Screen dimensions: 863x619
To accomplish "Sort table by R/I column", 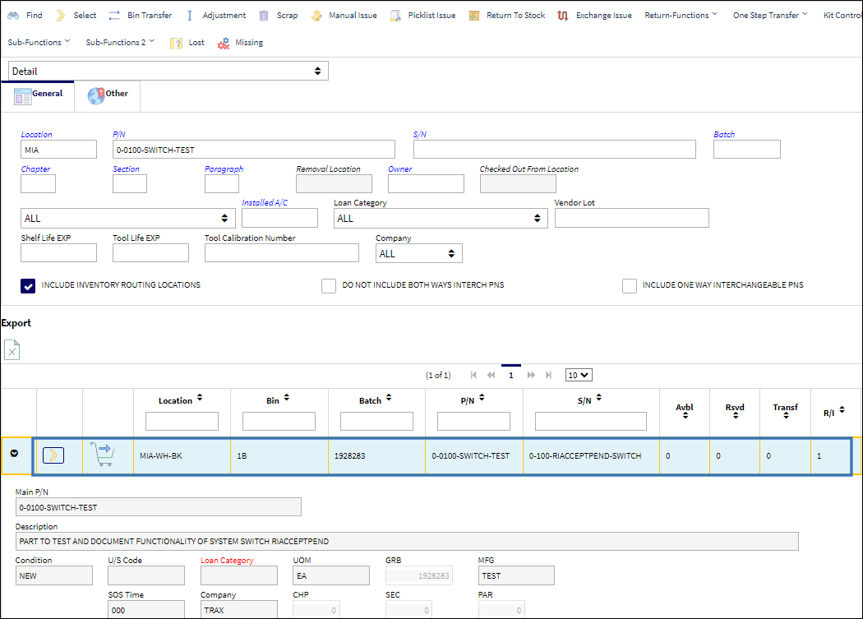I will (842, 410).
